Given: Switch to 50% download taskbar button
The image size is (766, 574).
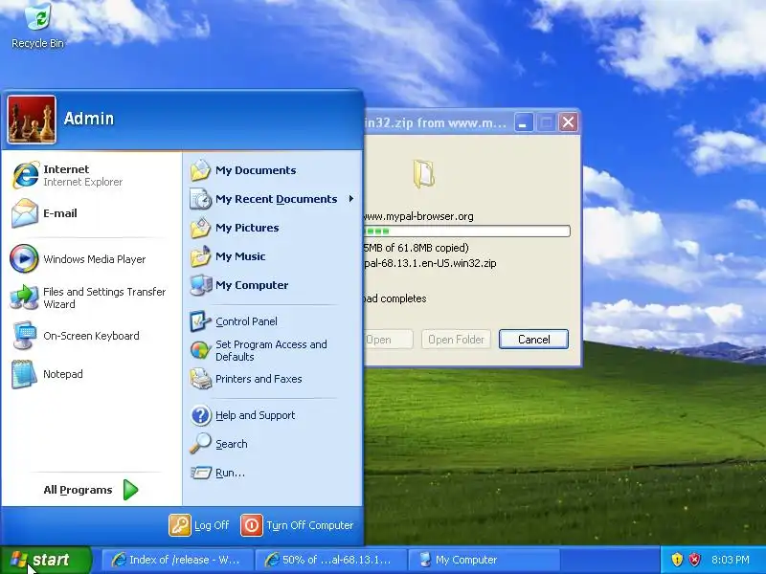Looking at the screenshot, I should [331, 560].
